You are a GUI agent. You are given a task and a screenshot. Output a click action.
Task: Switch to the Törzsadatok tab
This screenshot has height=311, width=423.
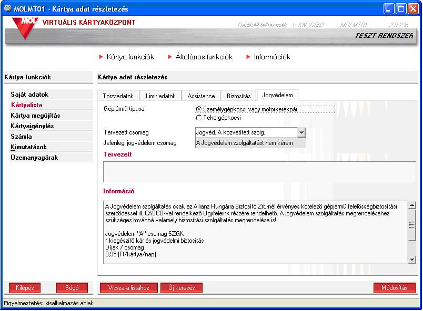pos(118,96)
